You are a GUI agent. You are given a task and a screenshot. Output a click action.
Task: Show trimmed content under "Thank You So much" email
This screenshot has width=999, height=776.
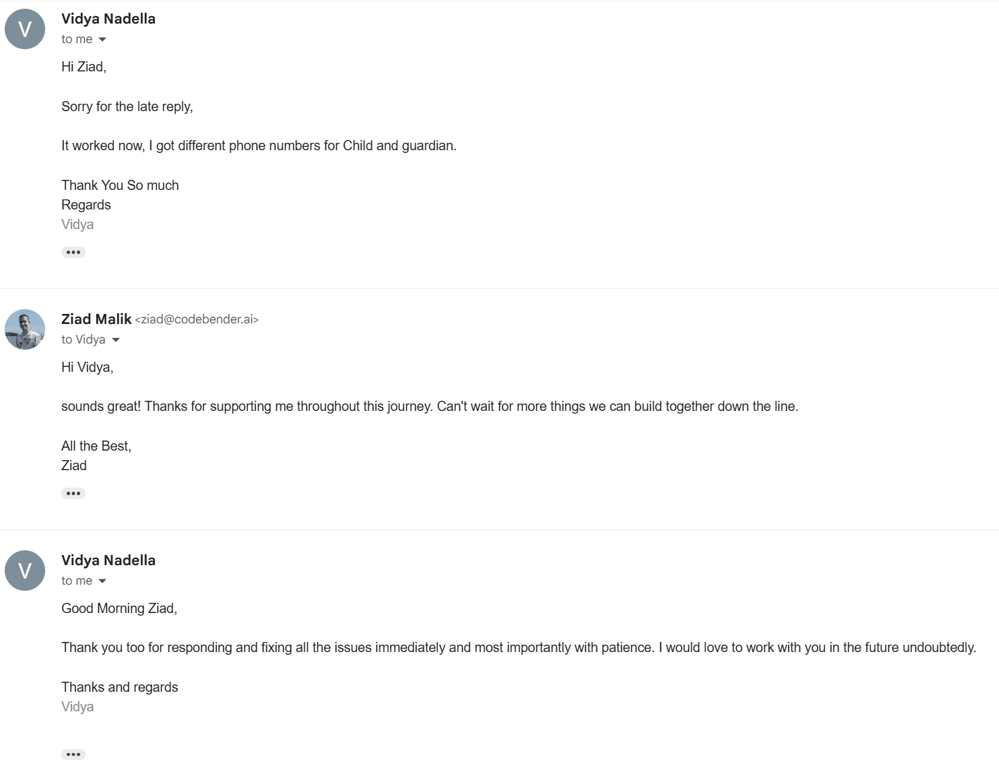[73, 252]
